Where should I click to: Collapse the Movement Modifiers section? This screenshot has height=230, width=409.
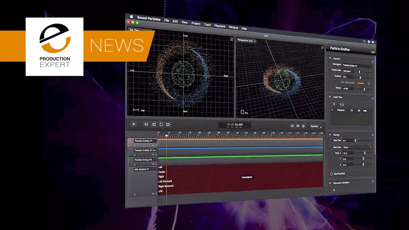330,183
